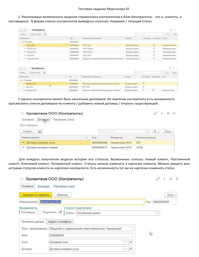Viewport: 199px width, 257px height.
Task: Click the green copy icon next to Создать in Договоры
Action: pos(40,131)
